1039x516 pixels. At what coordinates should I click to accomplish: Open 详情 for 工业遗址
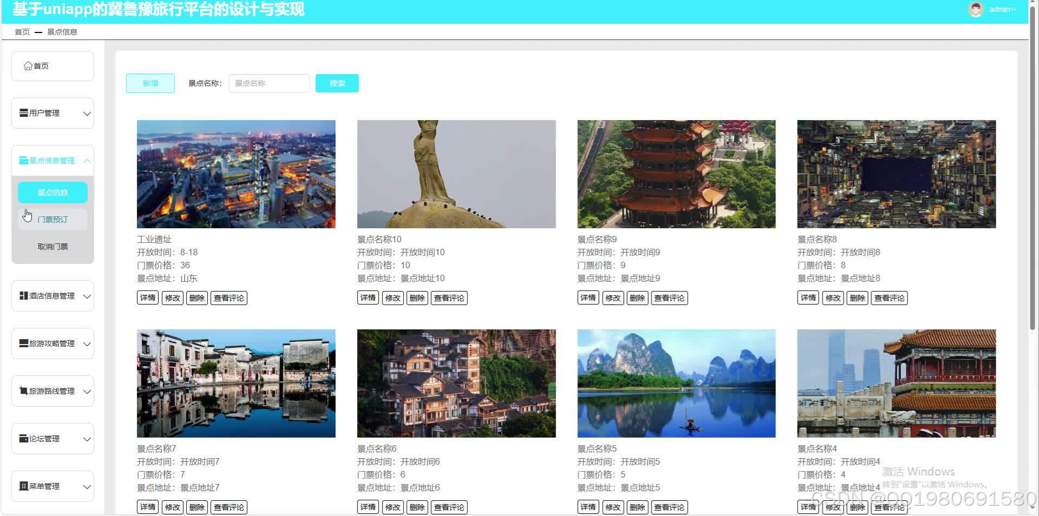pos(147,297)
